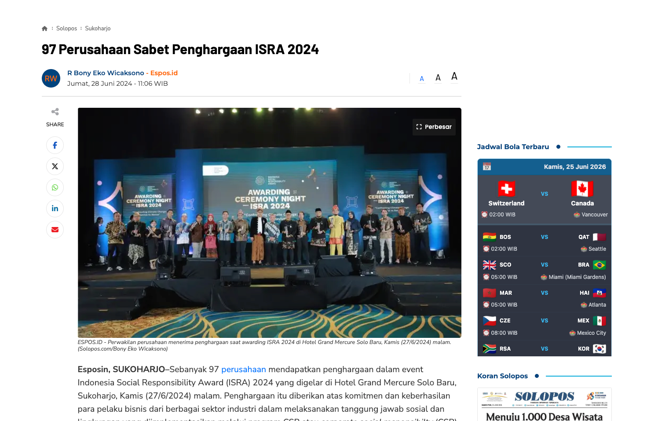
Task: Share article on Facebook
Action: (55, 145)
